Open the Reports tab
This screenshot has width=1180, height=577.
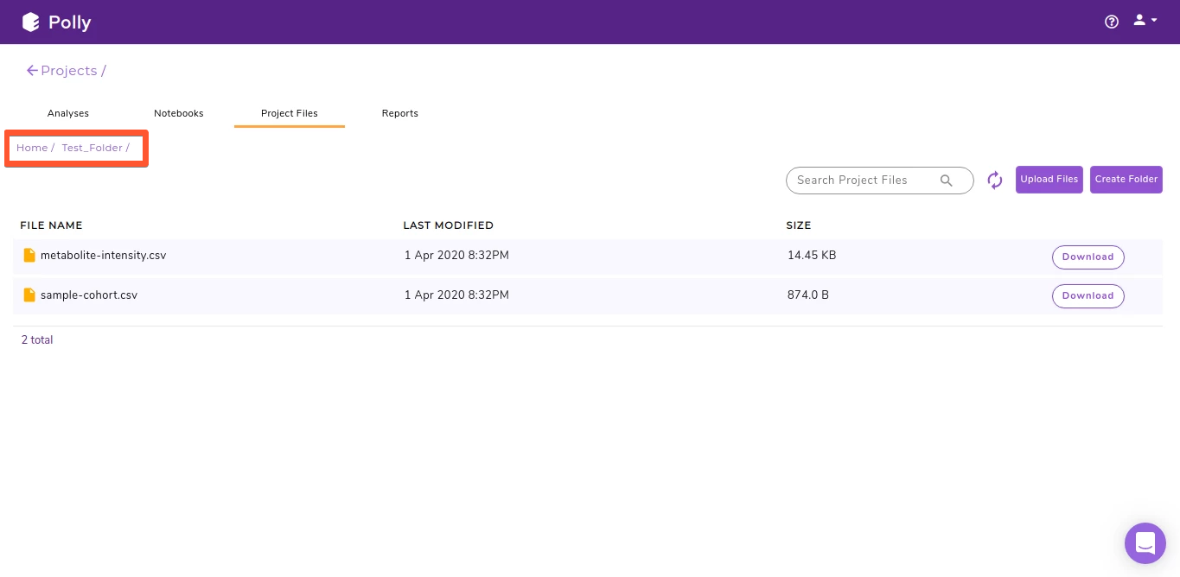click(x=399, y=113)
